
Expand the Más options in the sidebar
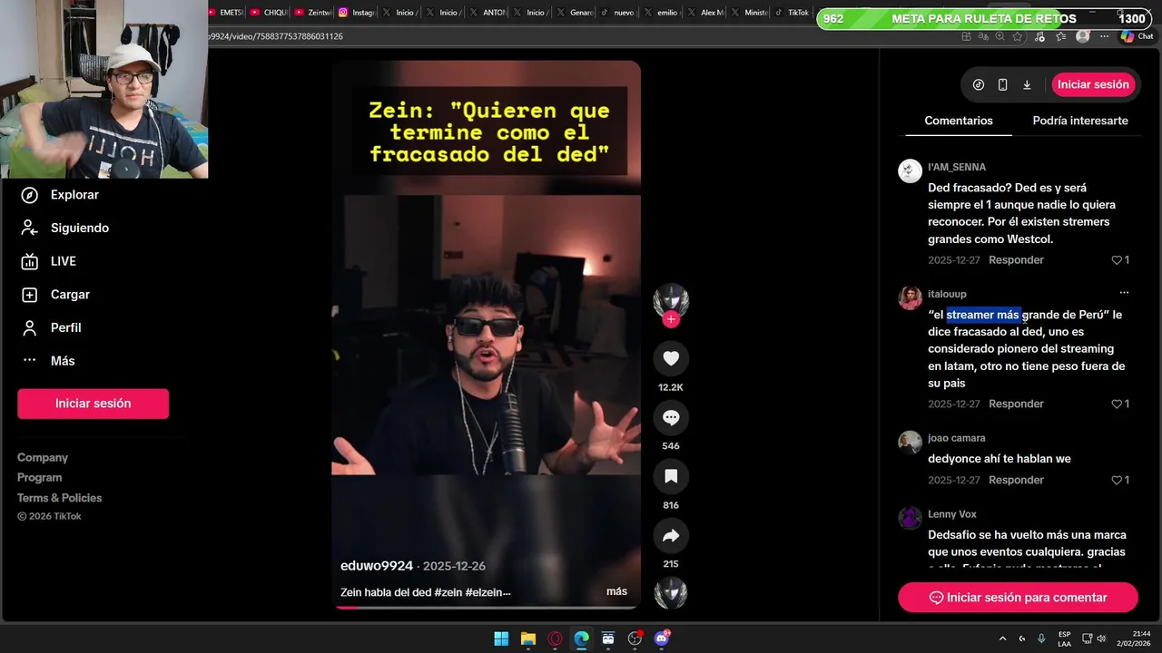click(x=48, y=361)
